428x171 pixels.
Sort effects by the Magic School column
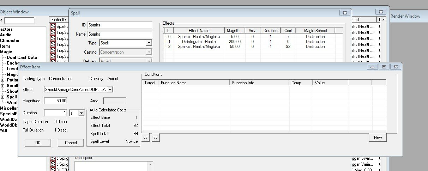[x=315, y=31]
